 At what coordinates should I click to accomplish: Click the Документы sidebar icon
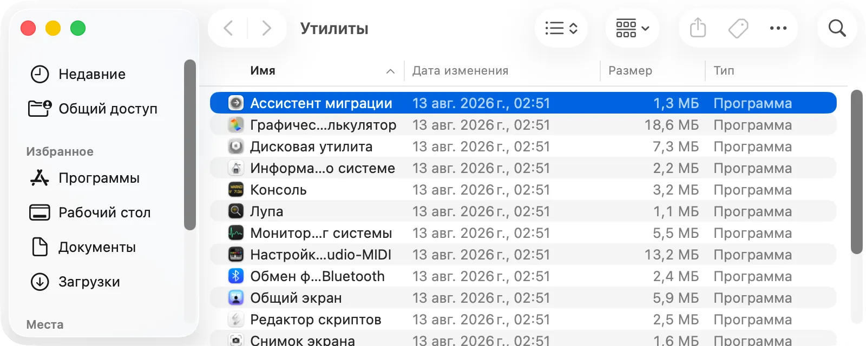pyautogui.click(x=40, y=247)
